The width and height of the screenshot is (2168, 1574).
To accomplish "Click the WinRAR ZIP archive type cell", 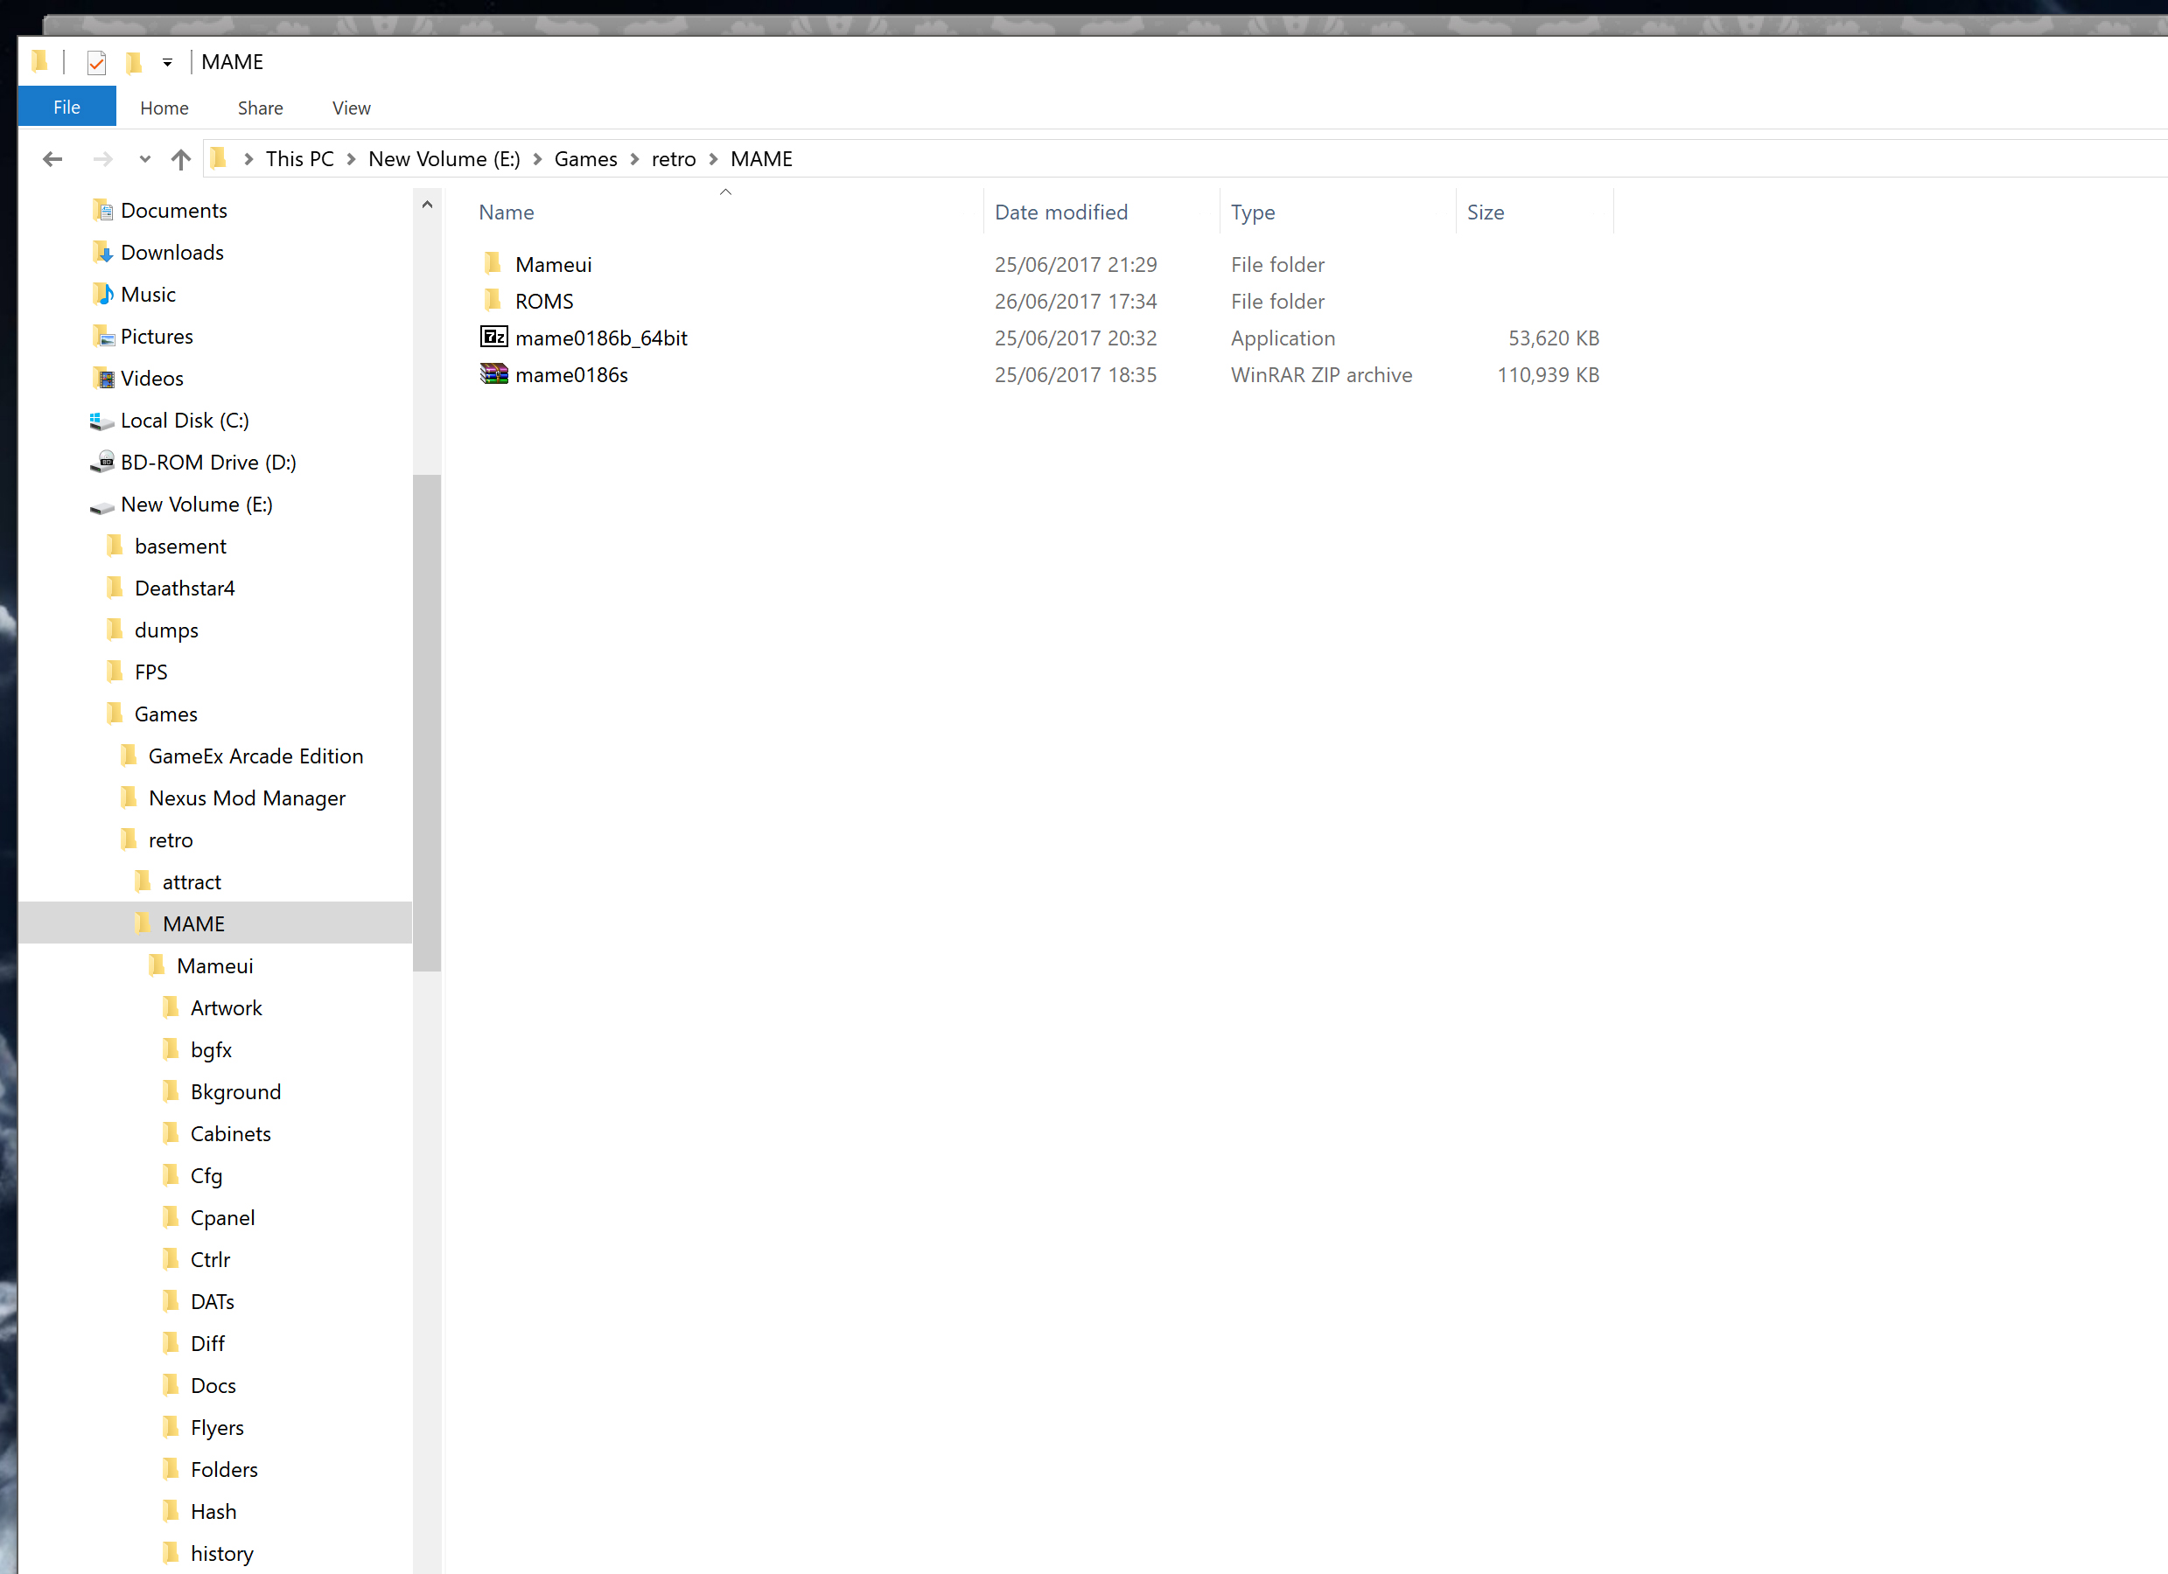I will (x=1321, y=374).
